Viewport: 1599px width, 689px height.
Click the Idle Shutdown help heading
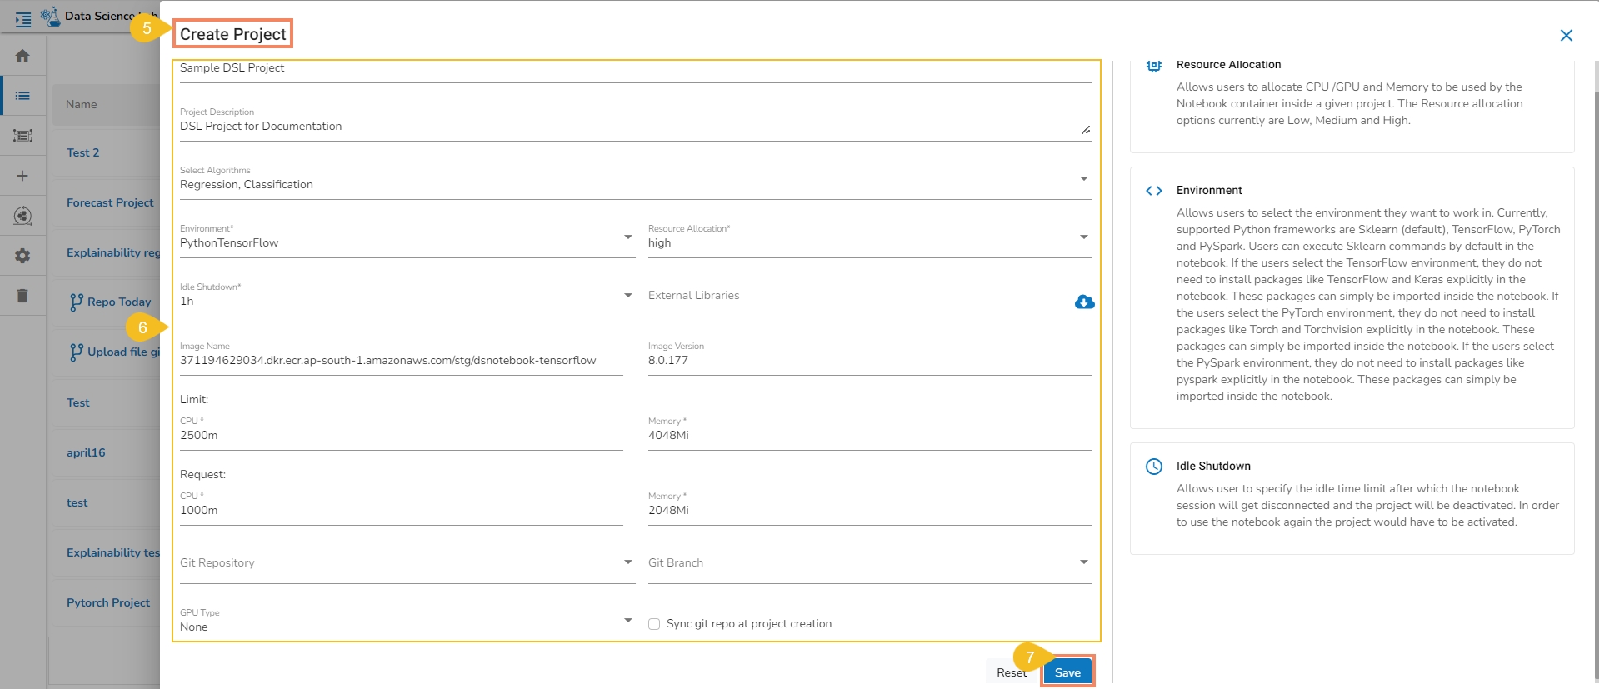1213,467
